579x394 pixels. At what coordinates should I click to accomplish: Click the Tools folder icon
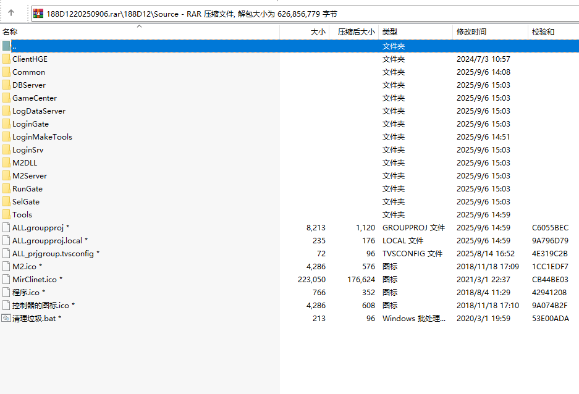pyautogui.click(x=6, y=215)
